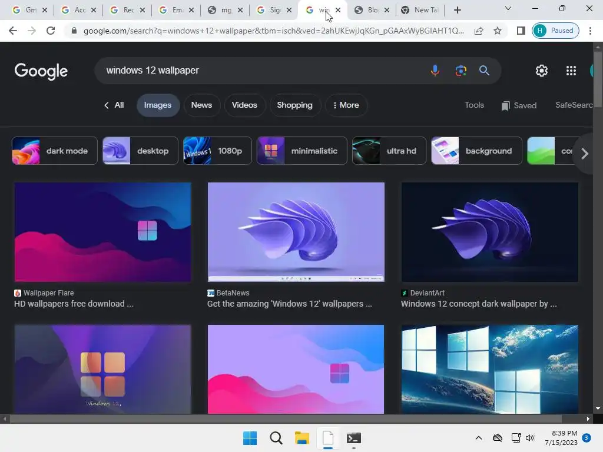This screenshot has width=603, height=452.
Task: Switch to the News tab
Action: pyautogui.click(x=201, y=105)
